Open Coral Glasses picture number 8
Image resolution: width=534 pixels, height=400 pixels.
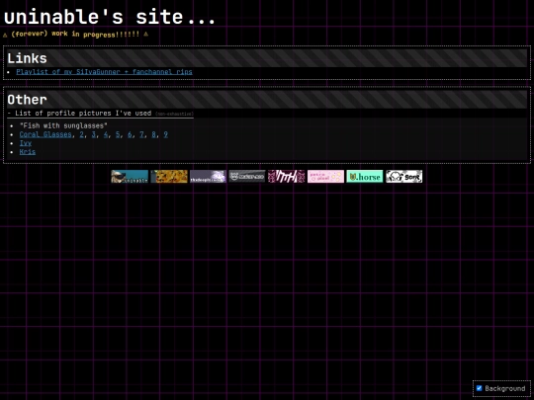pos(153,134)
